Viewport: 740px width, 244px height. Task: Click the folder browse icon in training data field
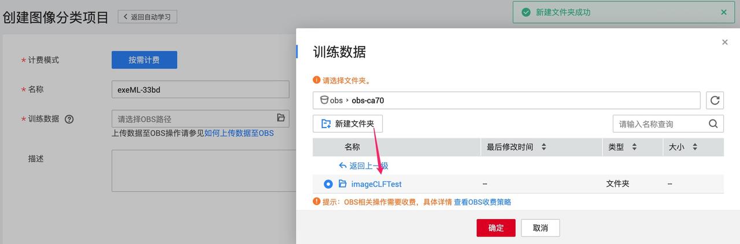coord(281,118)
